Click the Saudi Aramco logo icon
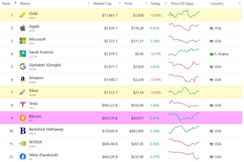The width and height of the screenshot is (244, 162). pos(23,54)
